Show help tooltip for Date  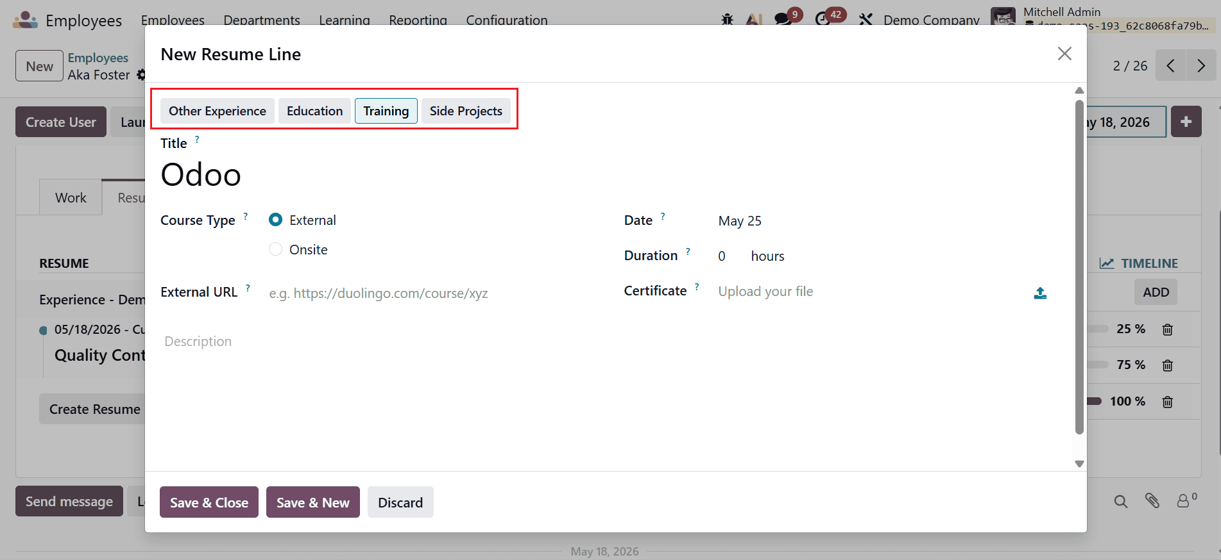(x=663, y=216)
